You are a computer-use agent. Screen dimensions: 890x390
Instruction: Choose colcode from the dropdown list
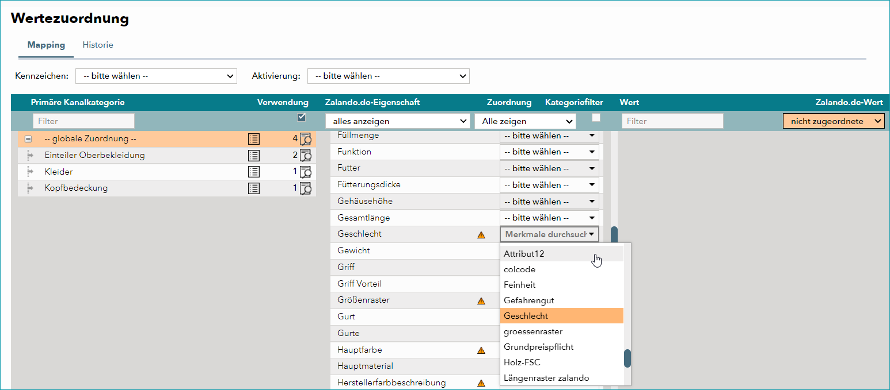pos(562,269)
